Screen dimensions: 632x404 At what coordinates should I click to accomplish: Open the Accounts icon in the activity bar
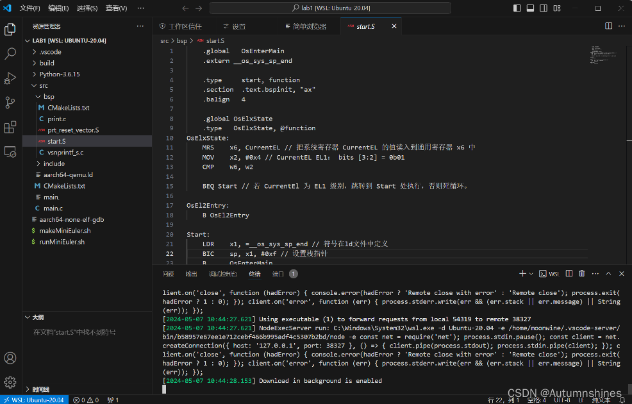[10, 359]
